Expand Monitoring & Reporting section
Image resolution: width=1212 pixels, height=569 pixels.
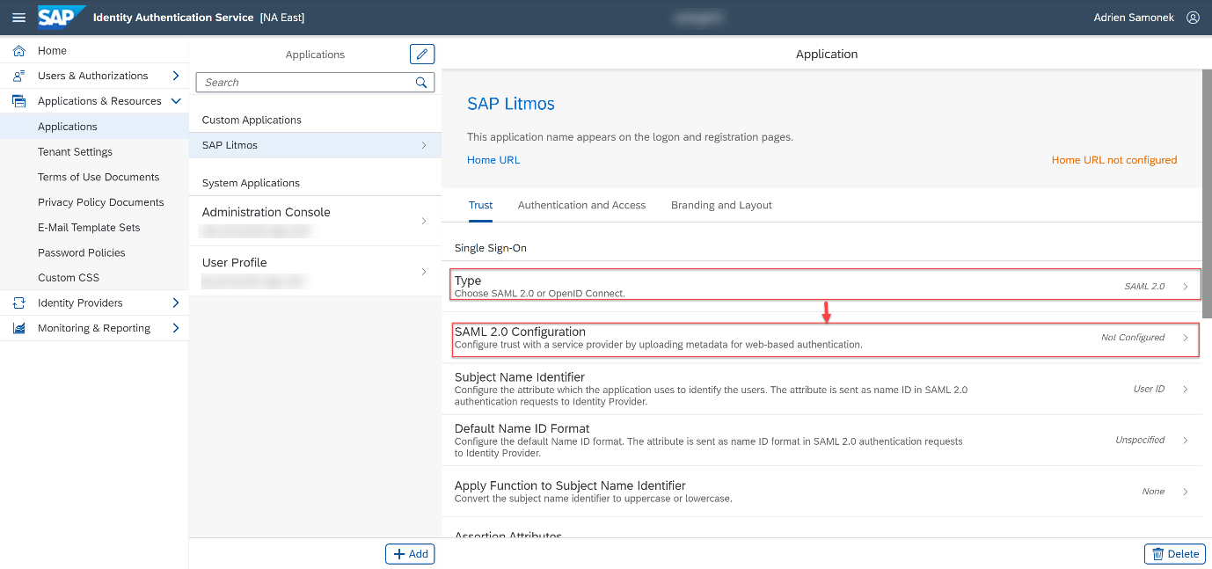pos(176,328)
